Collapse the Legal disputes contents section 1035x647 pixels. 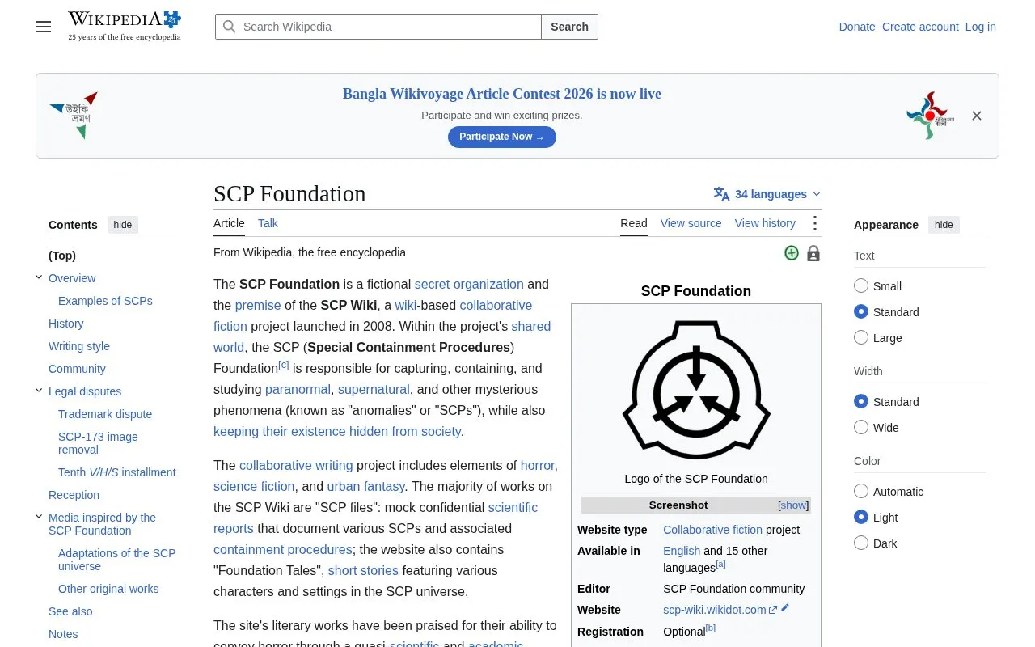tap(39, 391)
